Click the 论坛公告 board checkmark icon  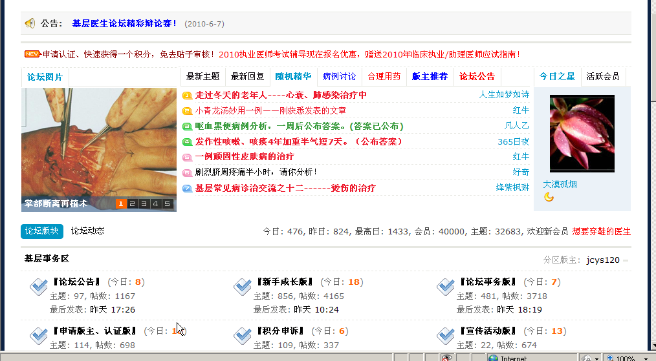point(39,287)
